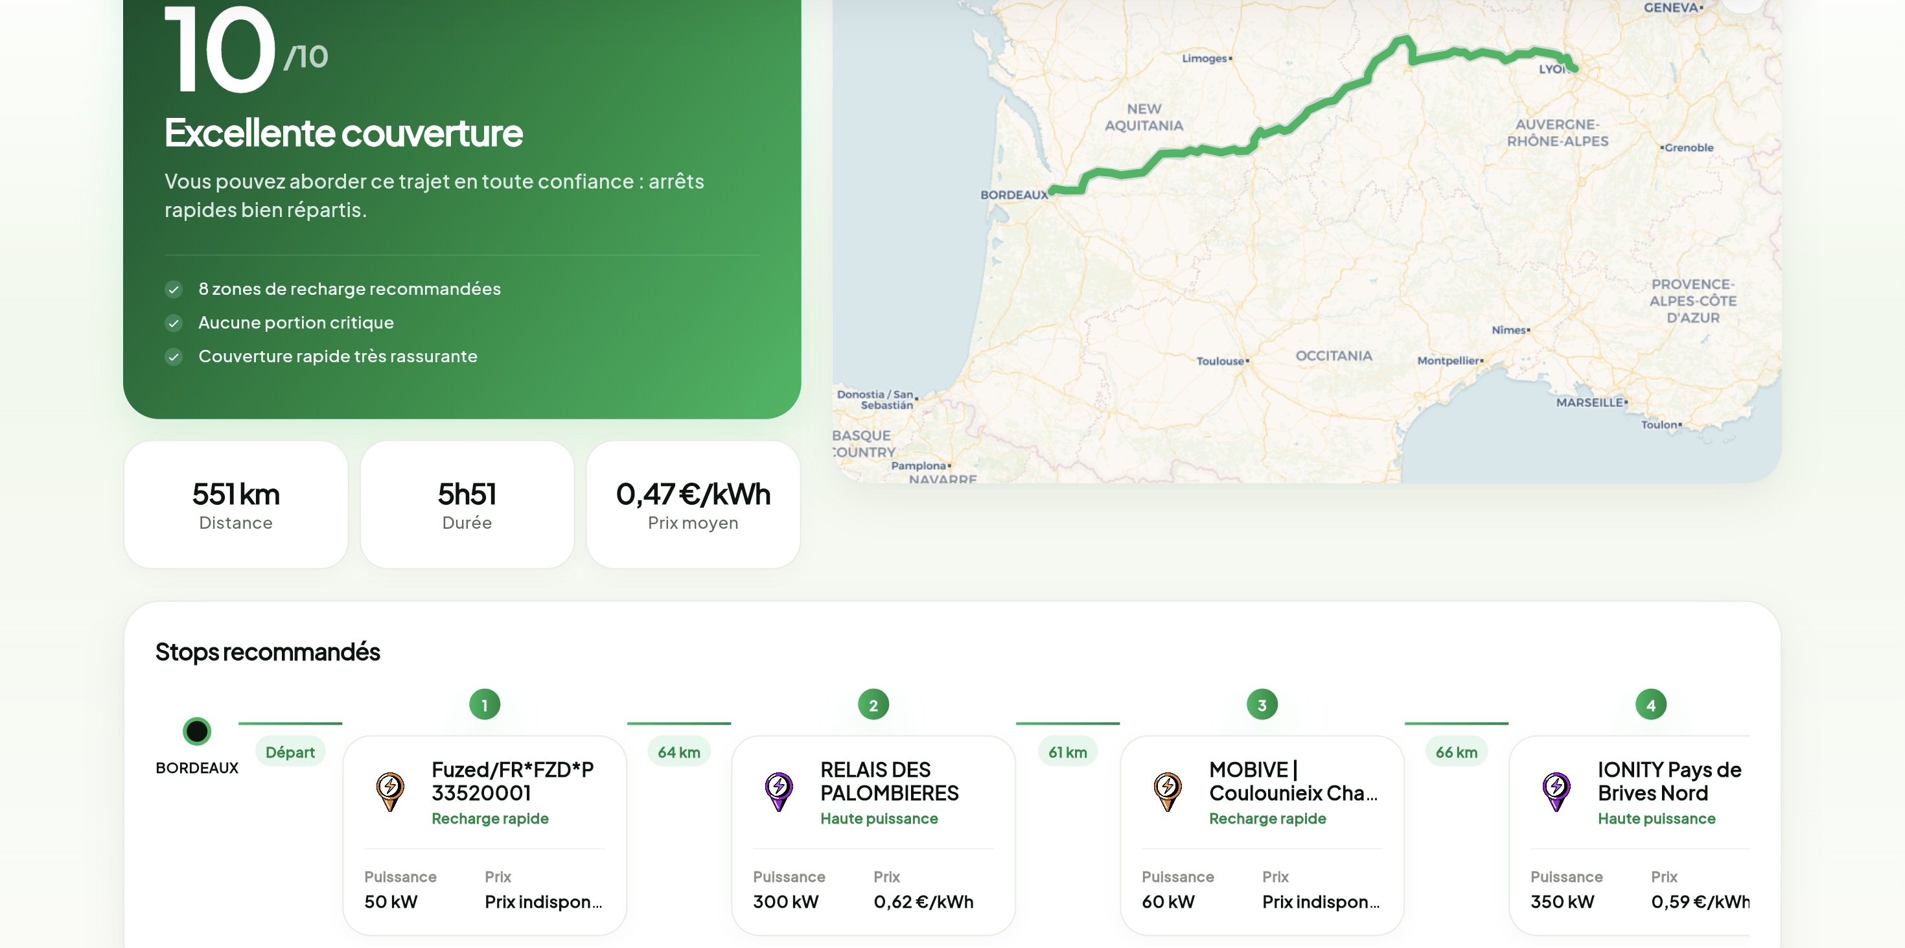Click the Départ label chip
This screenshot has width=1905, height=948.
pyautogui.click(x=290, y=752)
